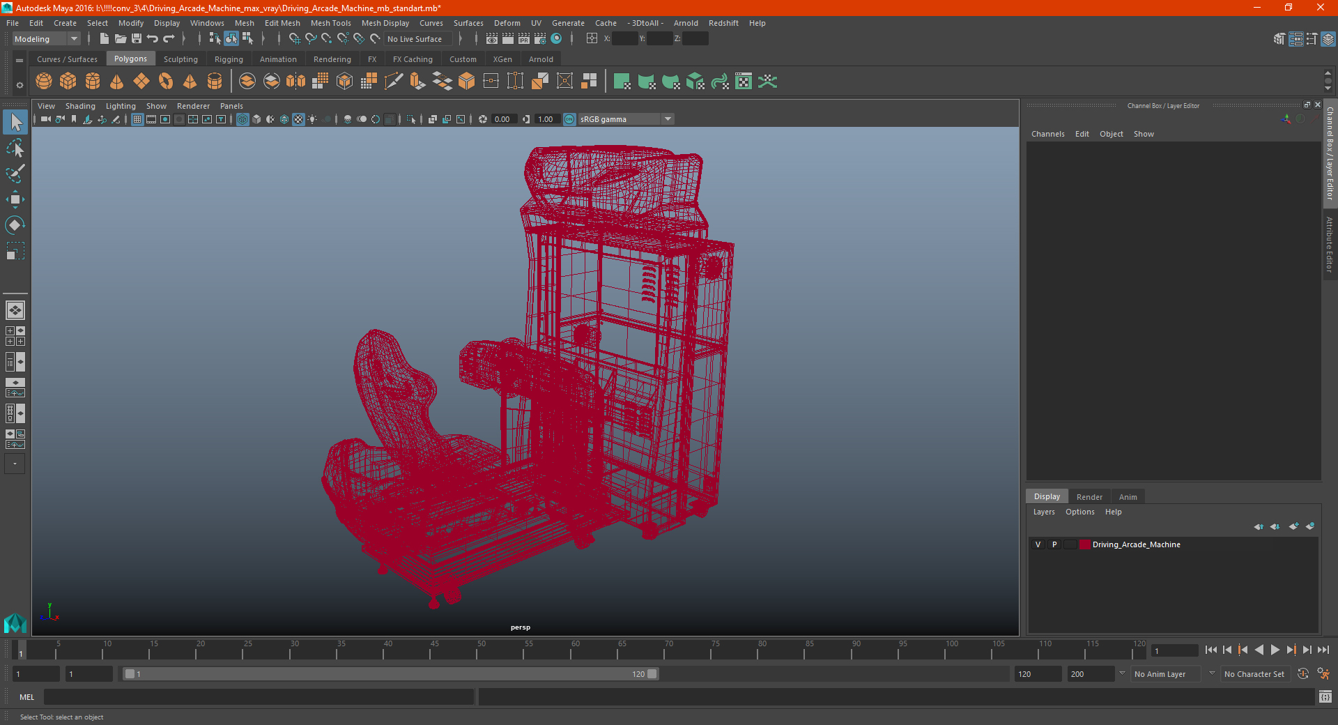Open animation preferences running-man icon

pyautogui.click(x=1323, y=674)
